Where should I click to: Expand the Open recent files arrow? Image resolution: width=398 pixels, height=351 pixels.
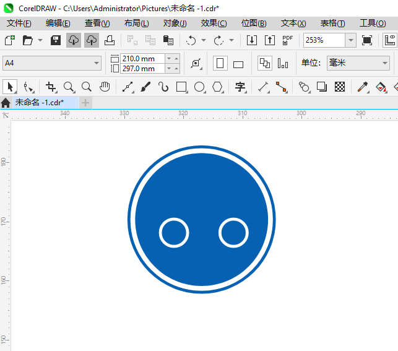point(40,40)
